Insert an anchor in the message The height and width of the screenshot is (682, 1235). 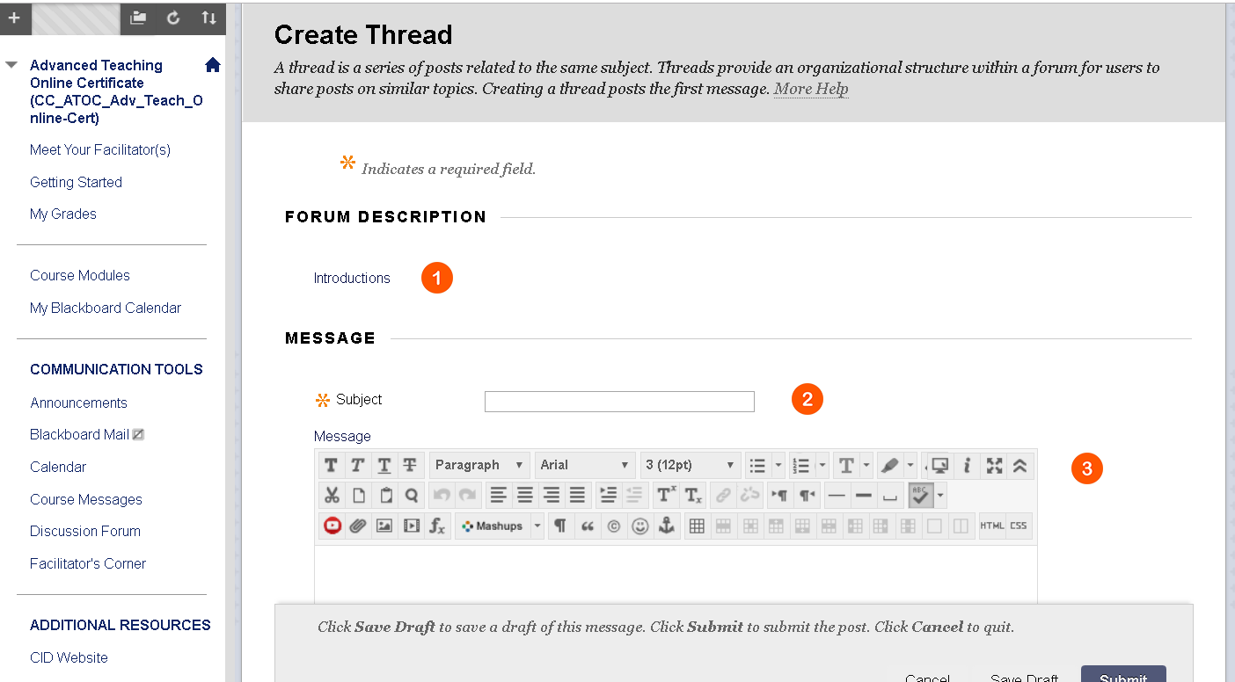(666, 526)
